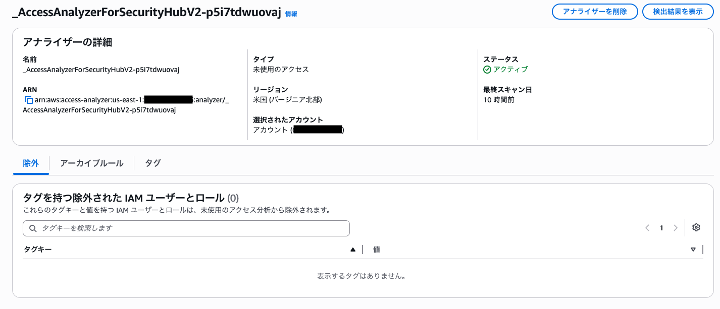Viewport: 720px width, 309px height.
Task: Click 米国 (バージニア北部) region value
Action: (x=287, y=100)
